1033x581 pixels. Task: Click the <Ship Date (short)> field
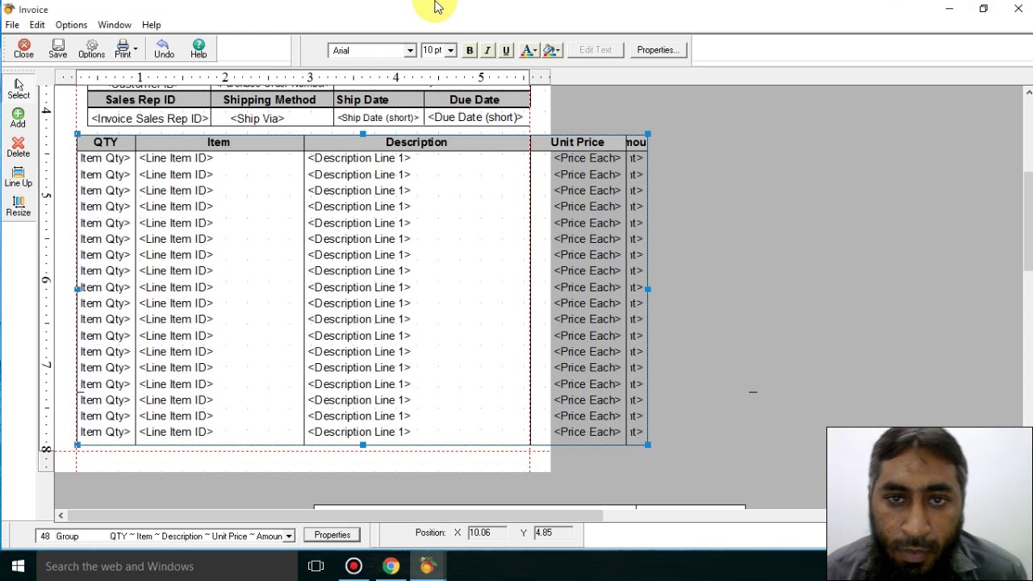click(x=378, y=118)
